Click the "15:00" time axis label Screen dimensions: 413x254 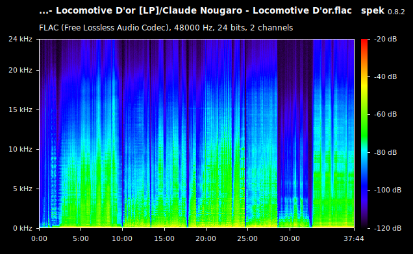tap(164, 238)
